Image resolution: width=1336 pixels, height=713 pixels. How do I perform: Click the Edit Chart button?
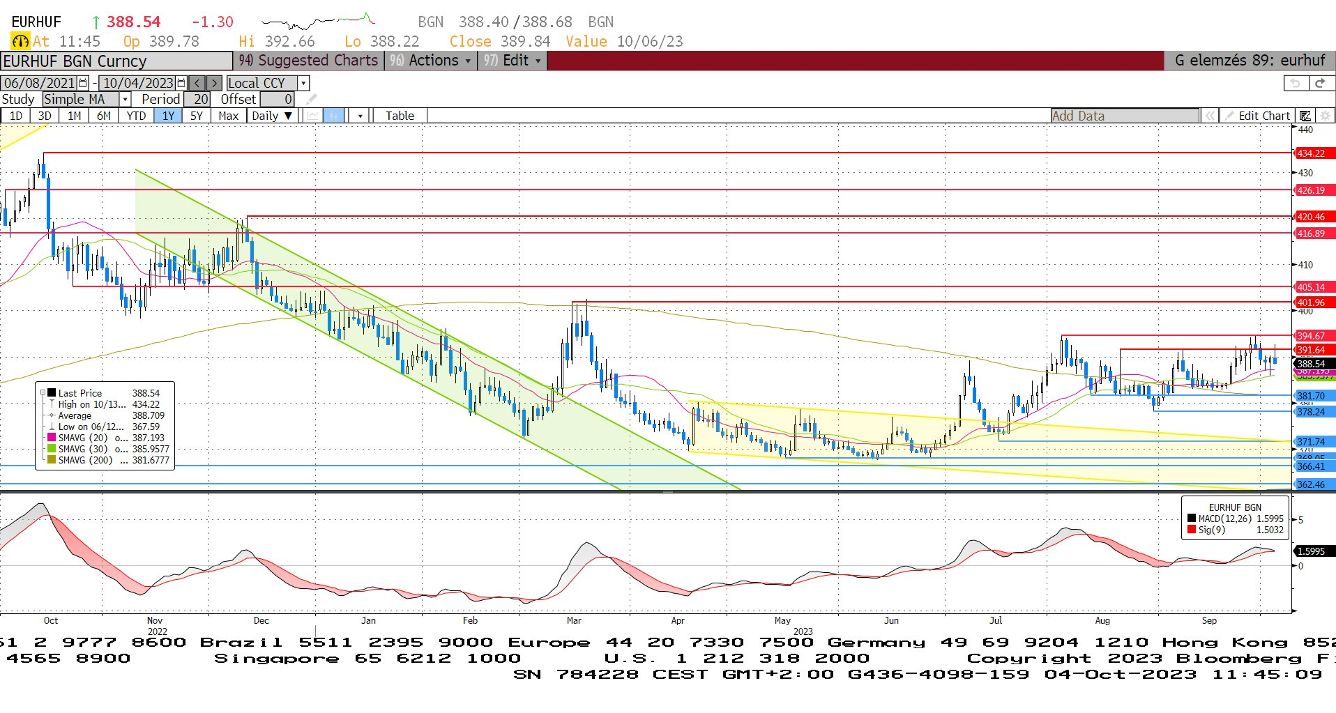[1258, 116]
